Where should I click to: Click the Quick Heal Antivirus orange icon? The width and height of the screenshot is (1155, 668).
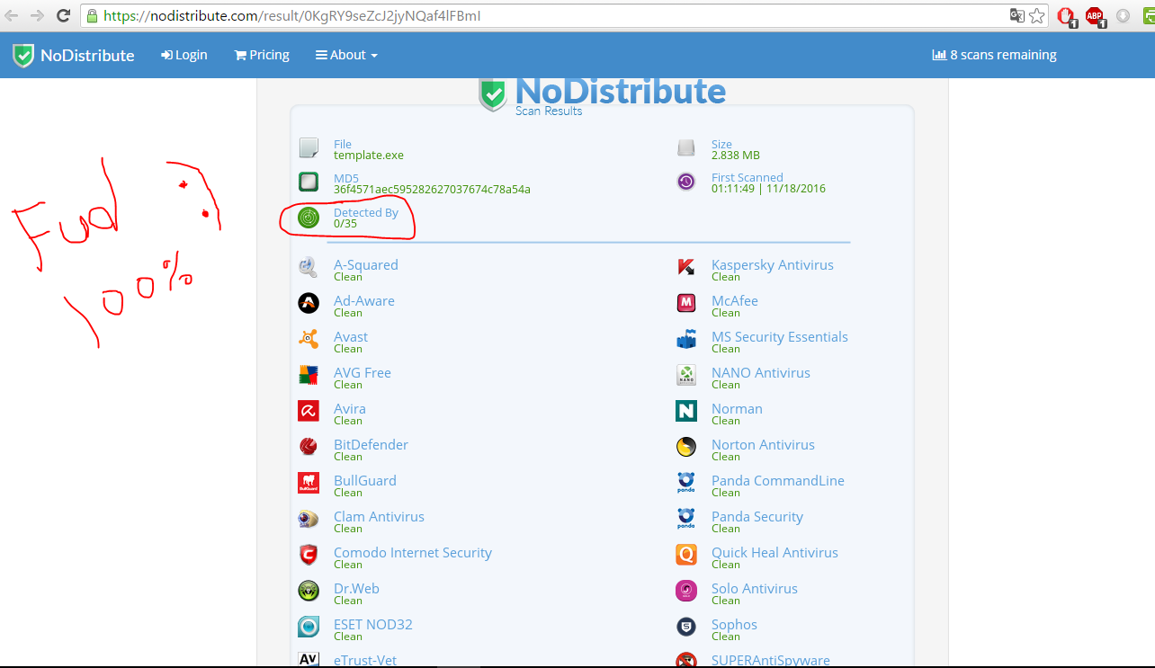click(x=686, y=555)
